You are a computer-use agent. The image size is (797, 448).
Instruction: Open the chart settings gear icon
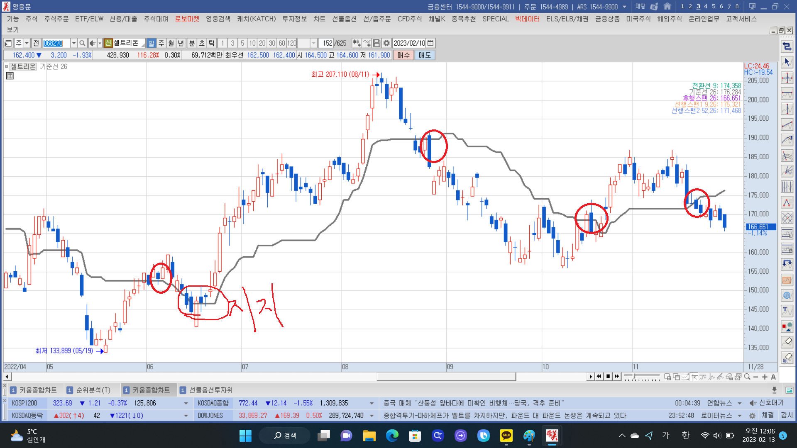(386, 43)
